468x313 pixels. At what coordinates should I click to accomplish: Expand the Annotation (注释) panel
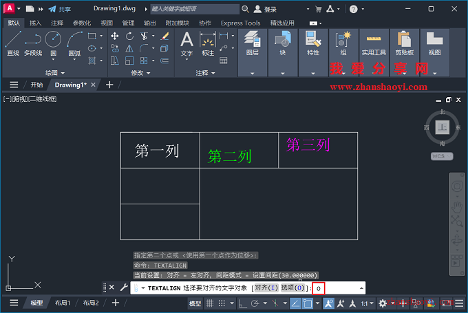[205, 73]
